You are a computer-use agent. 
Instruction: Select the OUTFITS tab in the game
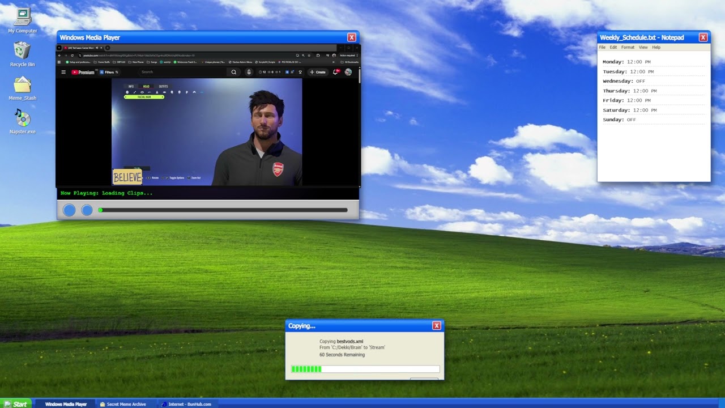click(x=163, y=87)
